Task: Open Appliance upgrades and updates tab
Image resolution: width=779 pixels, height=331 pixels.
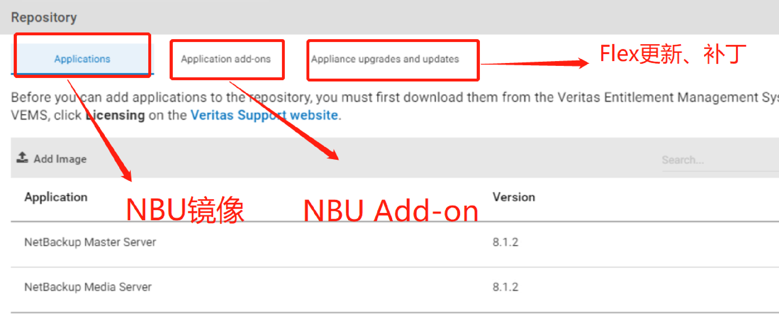Action: coord(385,59)
